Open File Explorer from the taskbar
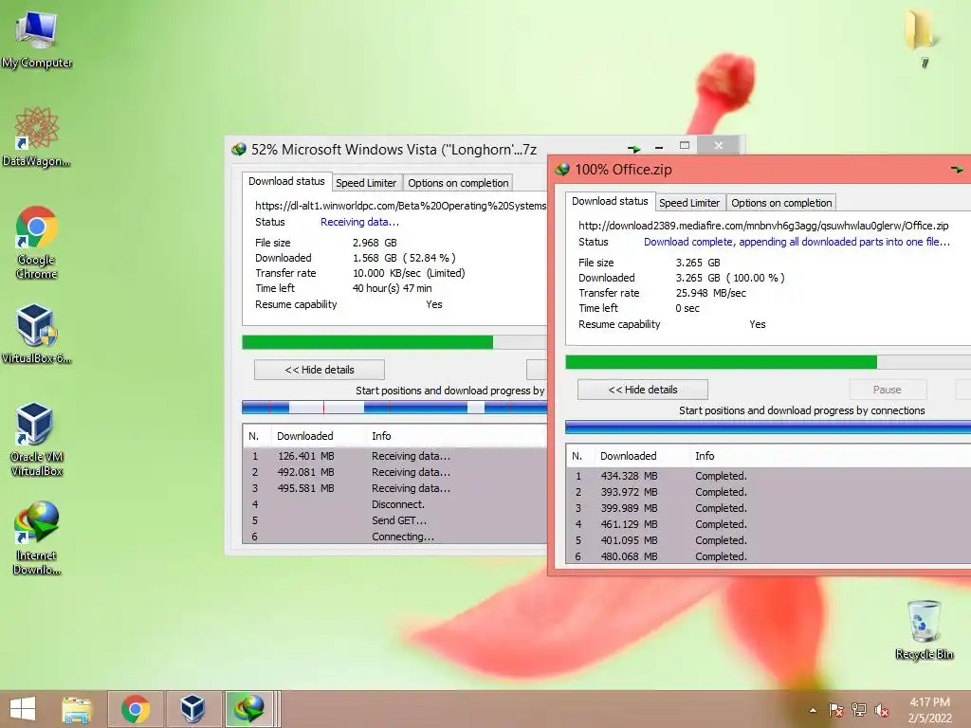The width and height of the screenshot is (971, 728). tap(77, 709)
